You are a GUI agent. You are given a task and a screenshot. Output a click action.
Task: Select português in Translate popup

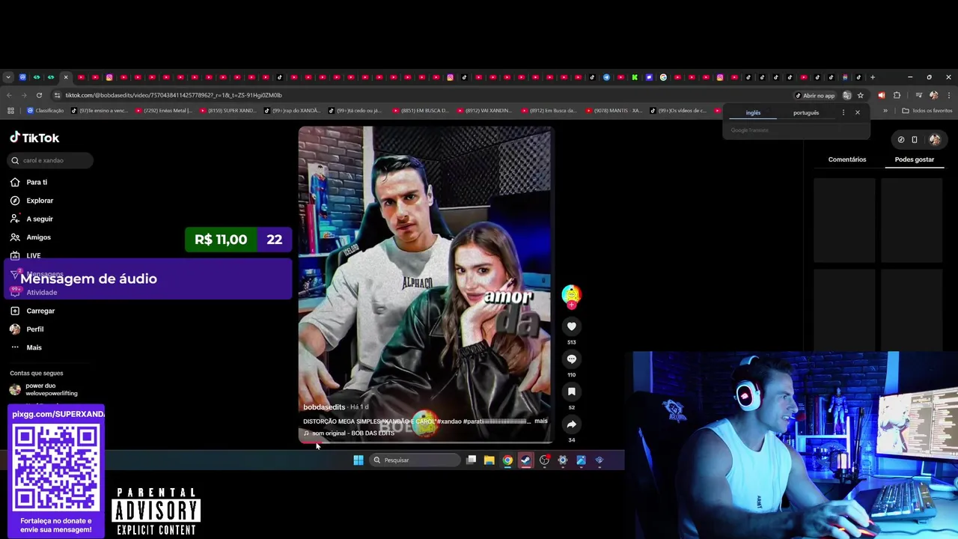pyautogui.click(x=806, y=113)
